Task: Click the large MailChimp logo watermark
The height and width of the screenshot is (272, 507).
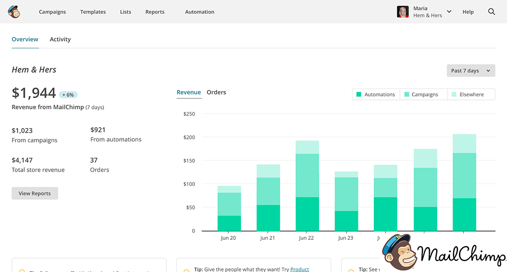Action: 443,253
